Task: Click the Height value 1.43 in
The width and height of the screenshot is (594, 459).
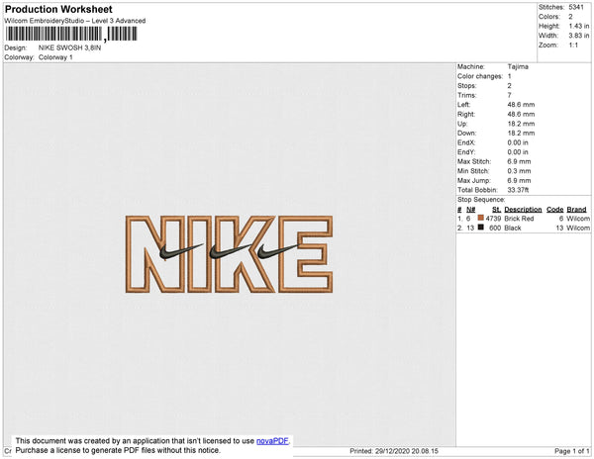Action: (578, 26)
